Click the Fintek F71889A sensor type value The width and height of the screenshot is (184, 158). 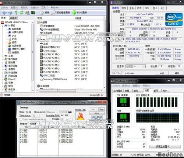pos(87,26)
